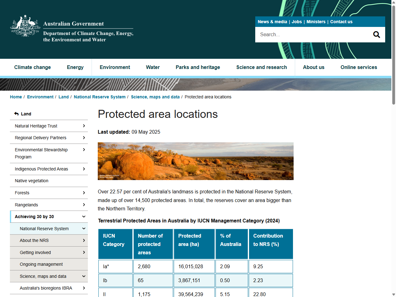Click the back arrow beside Land
Screen dimensions: 396x297
pos(16,114)
